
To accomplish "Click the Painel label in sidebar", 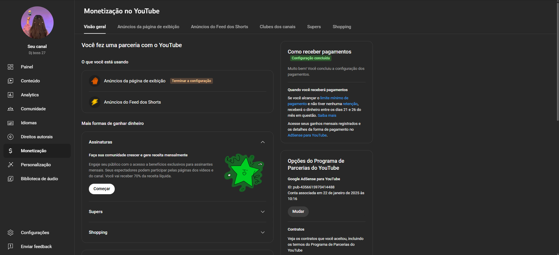I will pos(27,67).
